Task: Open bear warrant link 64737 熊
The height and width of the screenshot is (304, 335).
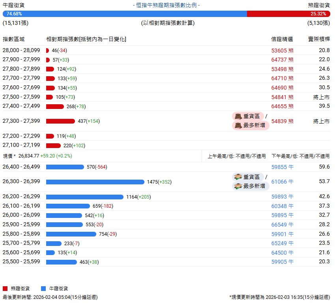Action: [x=282, y=60]
